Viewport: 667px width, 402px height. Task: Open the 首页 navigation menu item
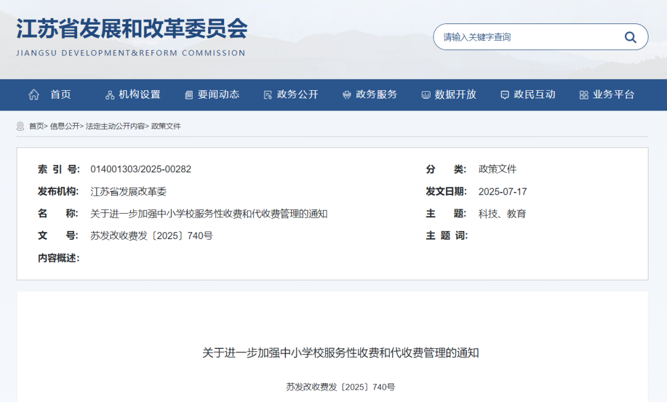coord(61,94)
